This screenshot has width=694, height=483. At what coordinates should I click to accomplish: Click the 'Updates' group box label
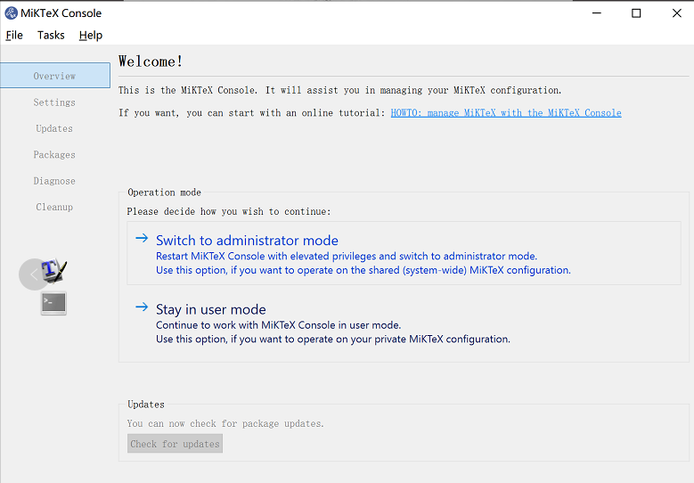click(146, 405)
